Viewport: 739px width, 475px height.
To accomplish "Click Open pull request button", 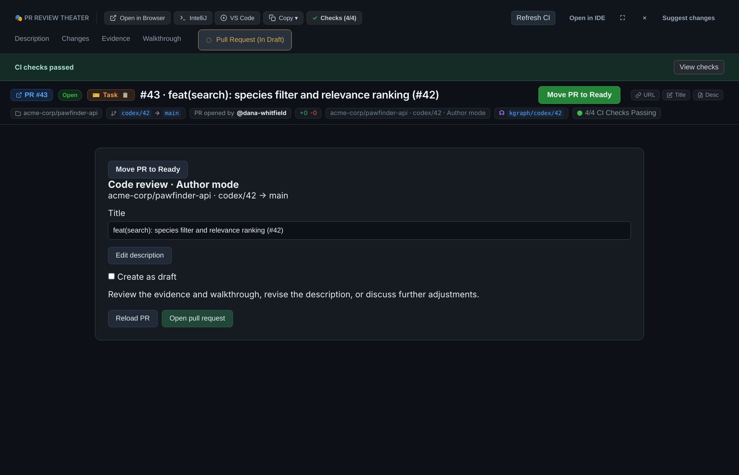I will [197, 319].
